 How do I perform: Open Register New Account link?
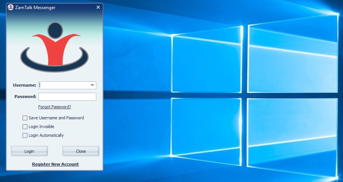point(55,164)
